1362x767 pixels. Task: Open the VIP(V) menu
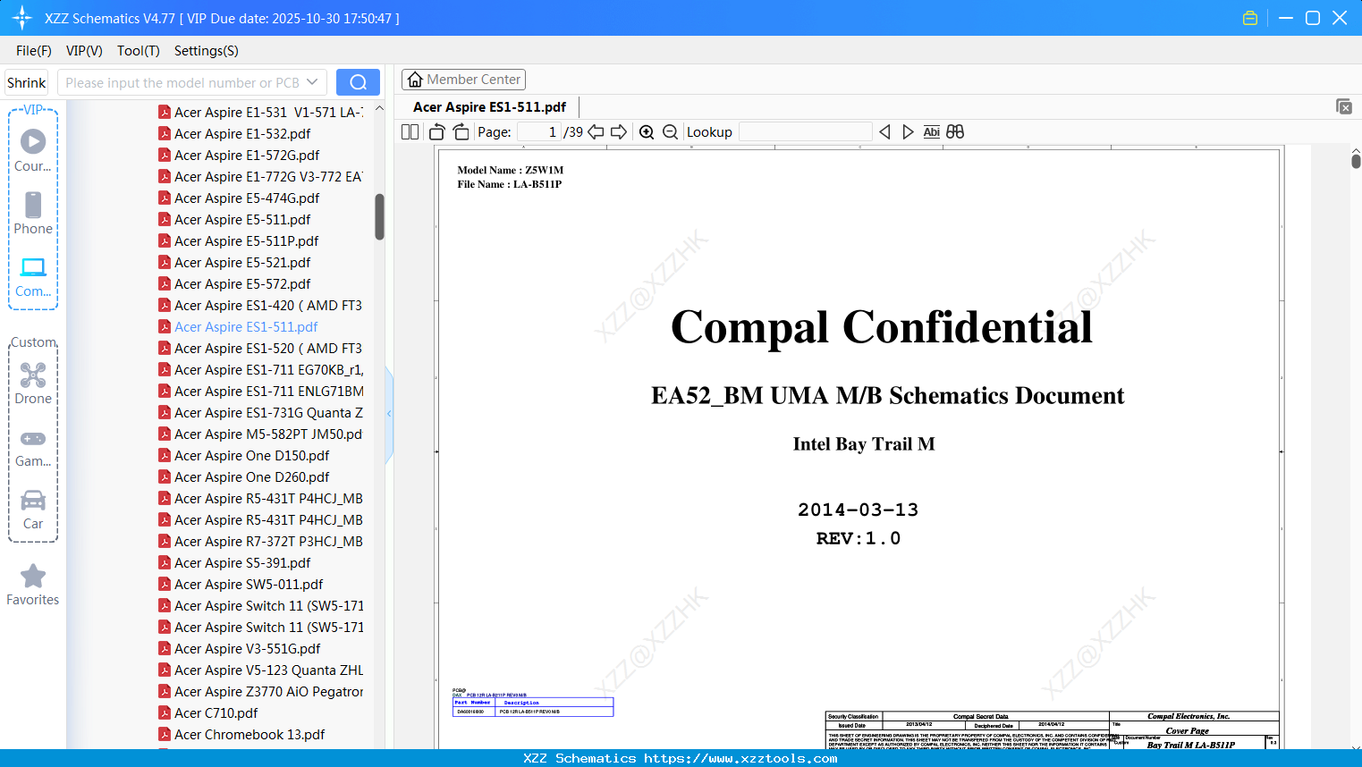click(84, 51)
